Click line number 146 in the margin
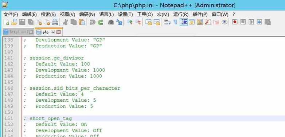Screen dimensions: 285x137 tap(9, 88)
